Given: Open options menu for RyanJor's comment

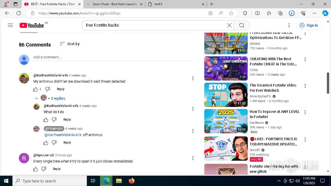Looking at the screenshot, I should [193, 158].
